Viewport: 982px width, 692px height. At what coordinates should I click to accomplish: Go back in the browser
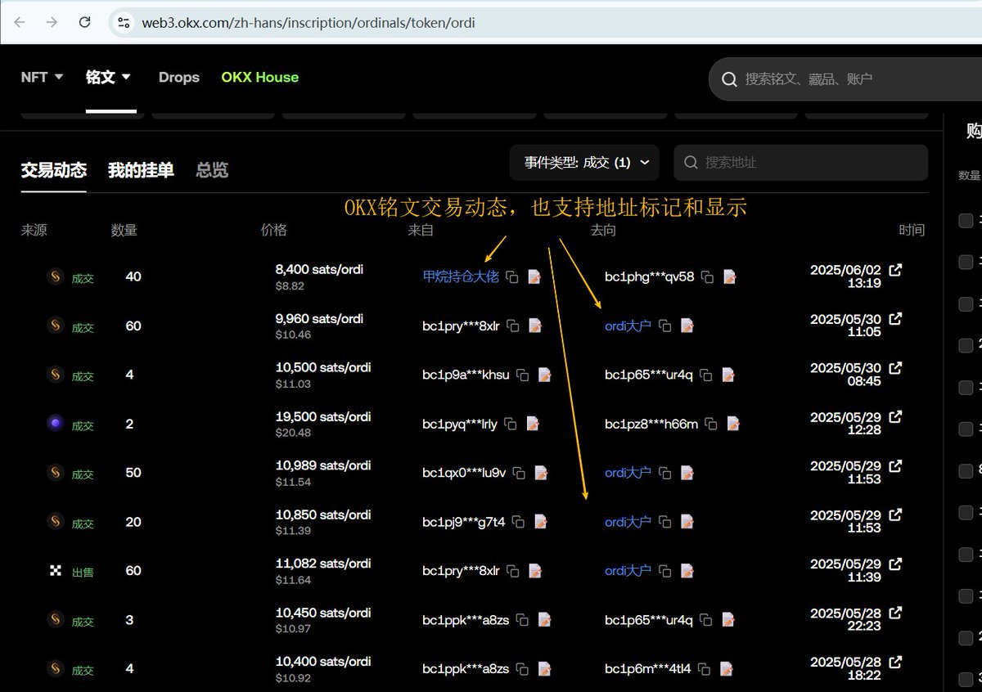coord(20,22)
